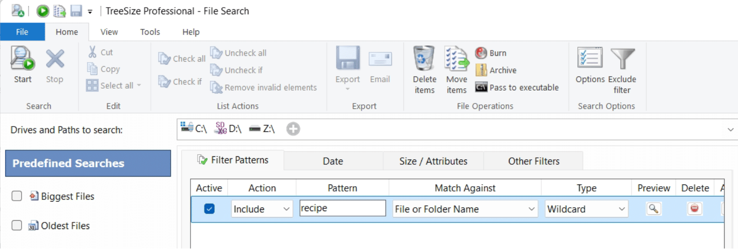Open the Wildcard type dropdown
Viewport: 738px width, 249px height.
[586, 209]
